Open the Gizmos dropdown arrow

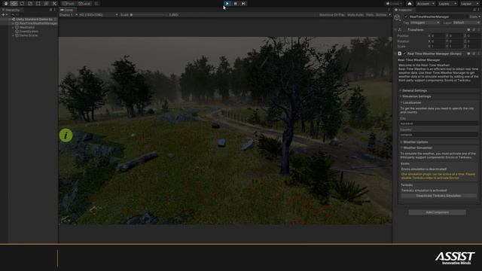[x=389, y=15]
